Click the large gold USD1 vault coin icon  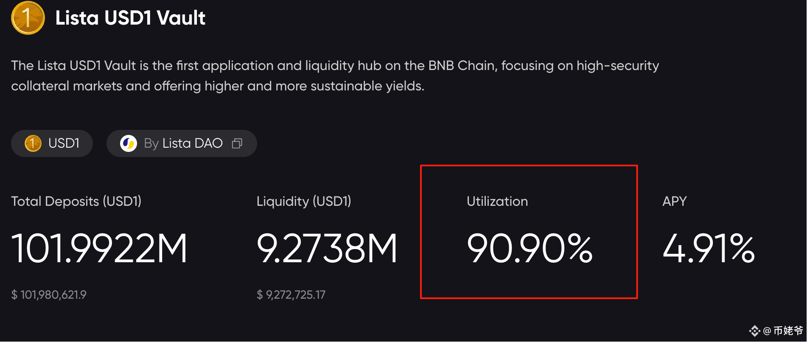[28, 18]
